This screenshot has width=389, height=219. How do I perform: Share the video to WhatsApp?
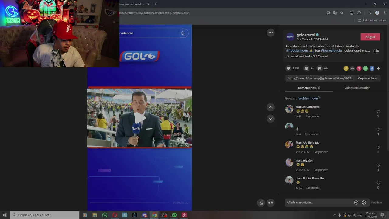[365, 68]
